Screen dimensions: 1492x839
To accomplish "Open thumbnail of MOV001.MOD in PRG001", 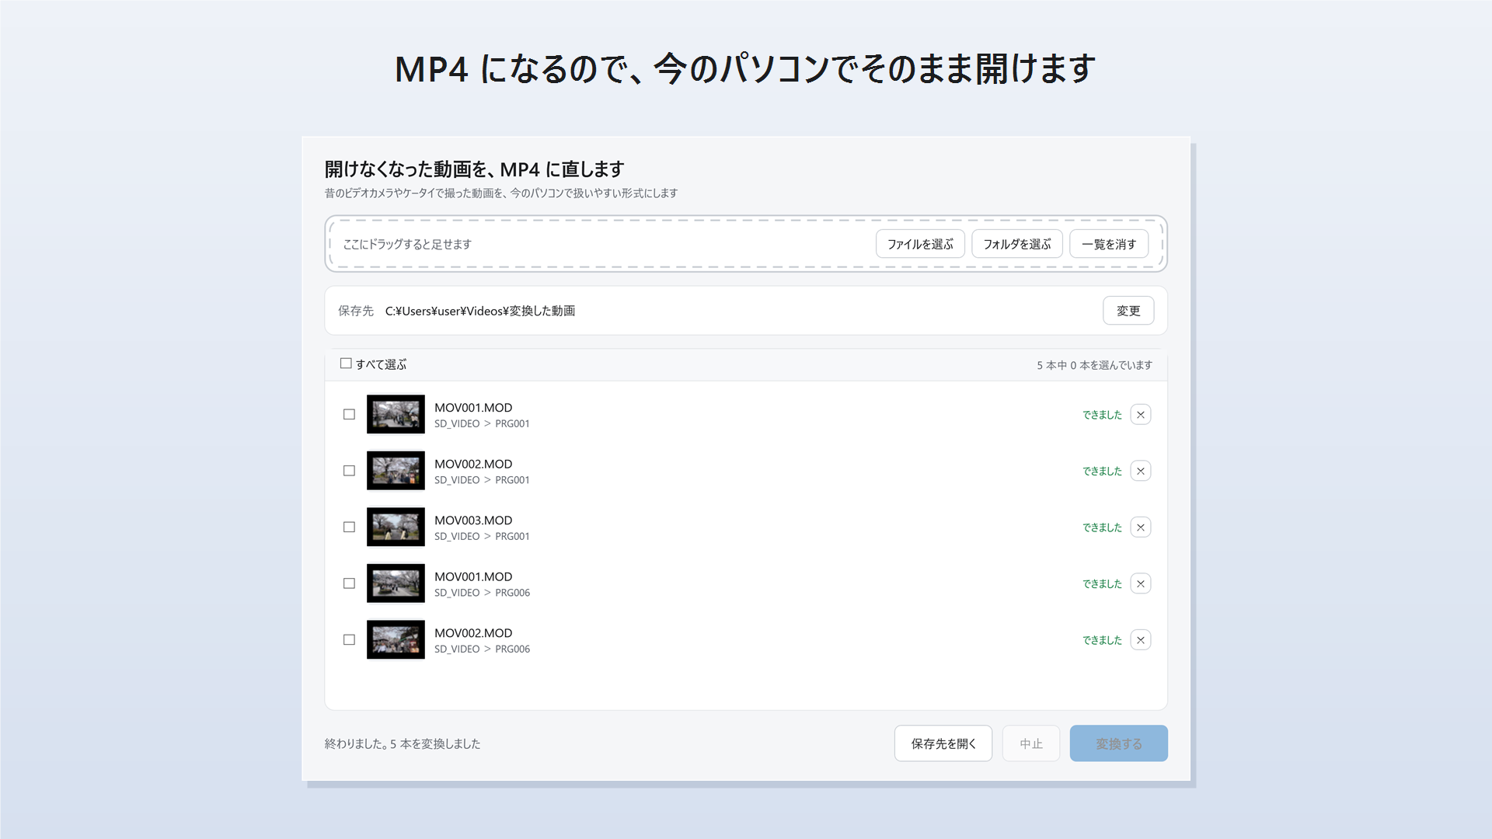I will [396, 414].
